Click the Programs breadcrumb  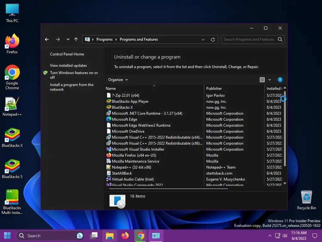coord(104,39)
